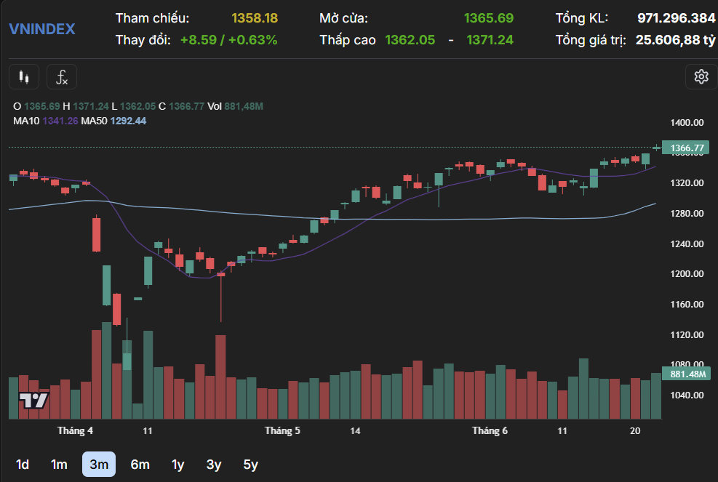Image resolution: width=718 pixels, height=482 pixels.
Task: Click the total volume 971.296.384
Action: [677, 18]
